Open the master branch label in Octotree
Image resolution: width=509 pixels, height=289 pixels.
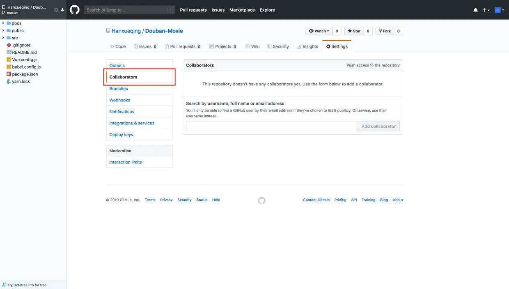pos(12,13)
